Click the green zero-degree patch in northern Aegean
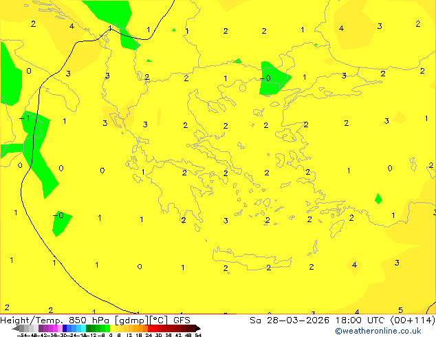This screenshot has height=337, width=436. pos(274,77)
